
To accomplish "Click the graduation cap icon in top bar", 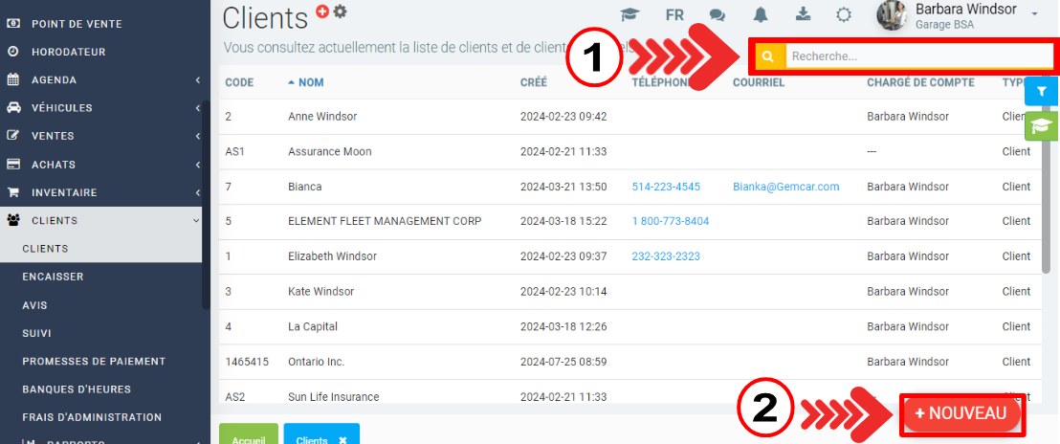I will click(x=629, y=14).
